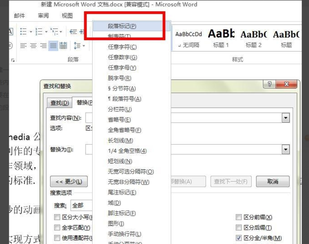
Task: Click the justify alignment icon
Action: pyautogui.click(x=53, y=46)
